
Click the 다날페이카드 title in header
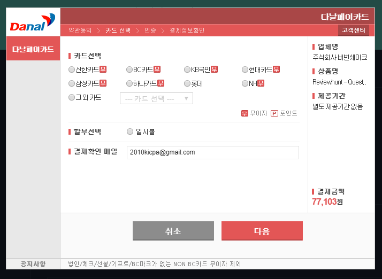pos(345,17)
